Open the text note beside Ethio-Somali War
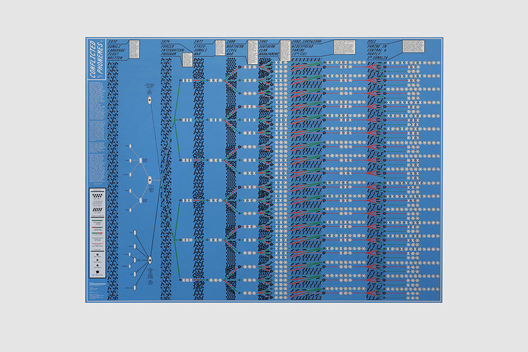Viewport: 528px width, 352px height. pyautogui.click(x=219, y=48)
